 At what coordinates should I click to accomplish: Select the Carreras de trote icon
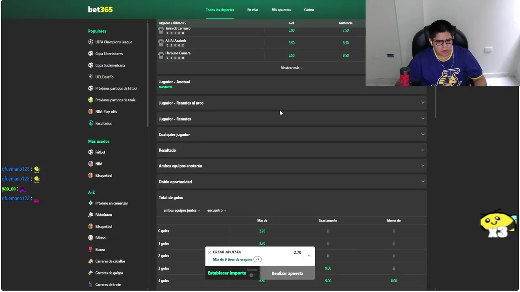tap(91, 284)
